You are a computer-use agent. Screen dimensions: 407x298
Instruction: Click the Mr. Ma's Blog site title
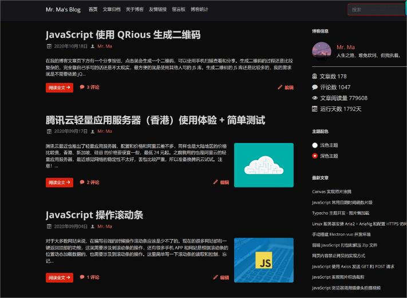[x=63, y=9]
